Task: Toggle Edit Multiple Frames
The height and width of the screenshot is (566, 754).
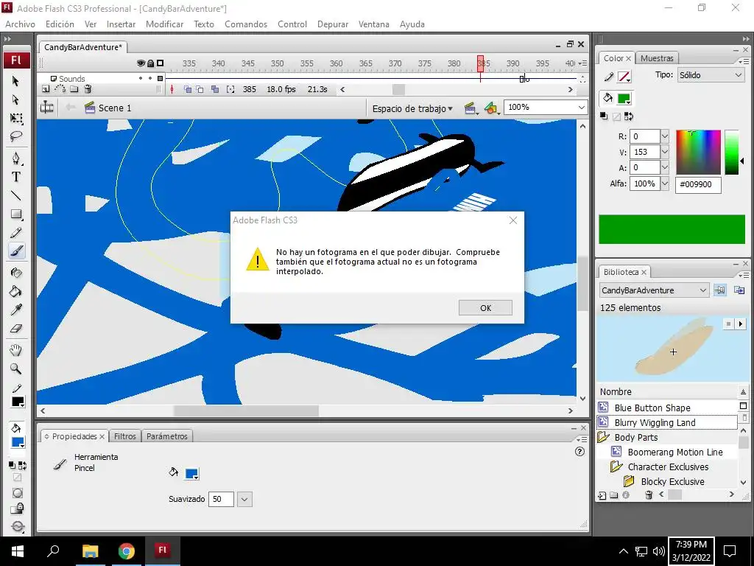Action: click(215, 89)
